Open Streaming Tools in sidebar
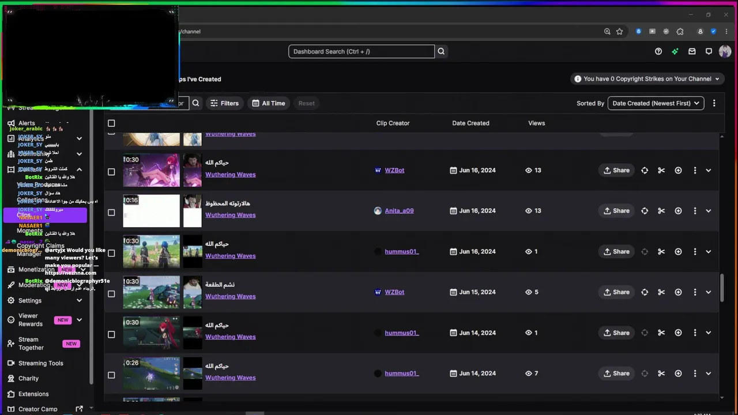This screenshot has width=738, height=415. [x=40, y=363]
